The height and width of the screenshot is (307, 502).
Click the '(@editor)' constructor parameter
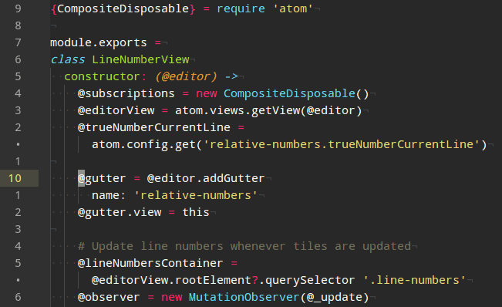pyautogui.click(x=186, y=76)
